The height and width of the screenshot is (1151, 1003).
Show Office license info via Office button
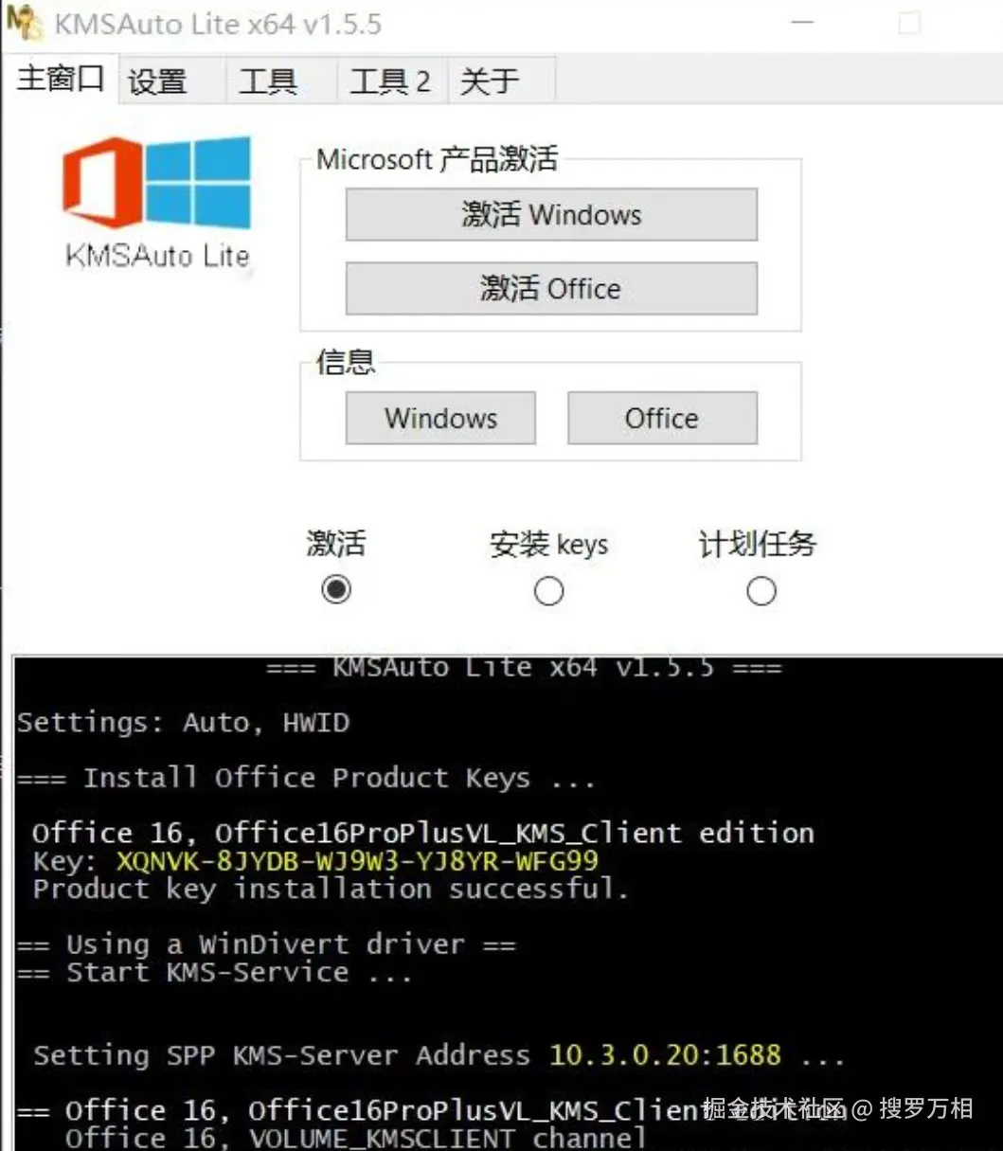662,418
